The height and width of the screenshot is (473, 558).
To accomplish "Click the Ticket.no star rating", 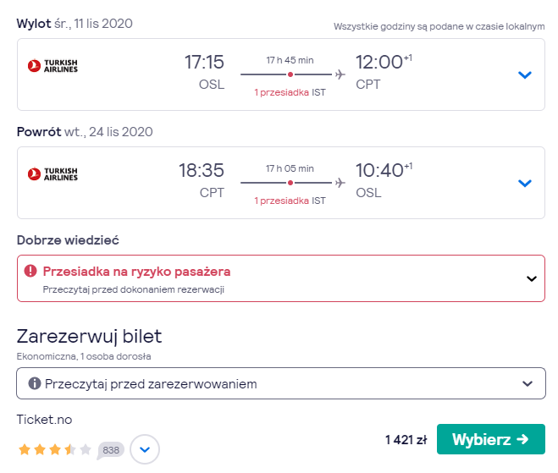I will [x=55, y=449].
